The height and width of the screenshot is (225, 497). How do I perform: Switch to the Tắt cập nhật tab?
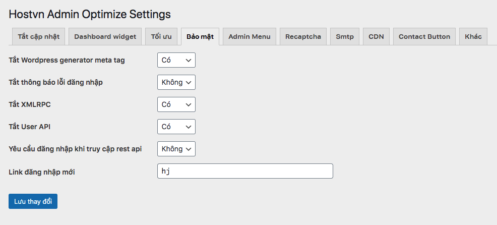click(39, 36)
